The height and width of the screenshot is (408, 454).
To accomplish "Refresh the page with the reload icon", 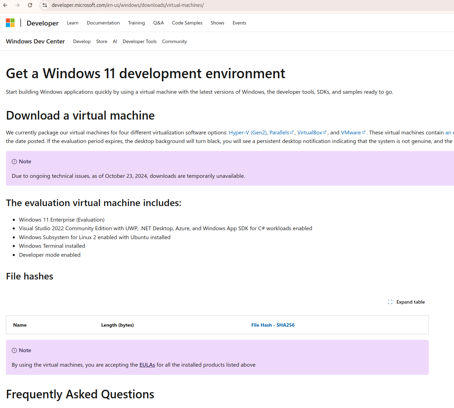I will (30, 5).
